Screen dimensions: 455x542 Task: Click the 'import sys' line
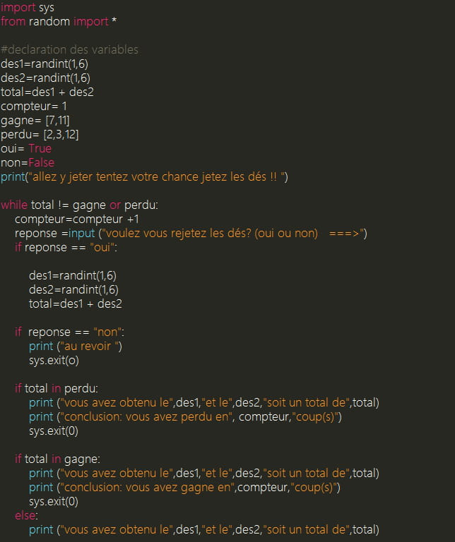(28, 7)
